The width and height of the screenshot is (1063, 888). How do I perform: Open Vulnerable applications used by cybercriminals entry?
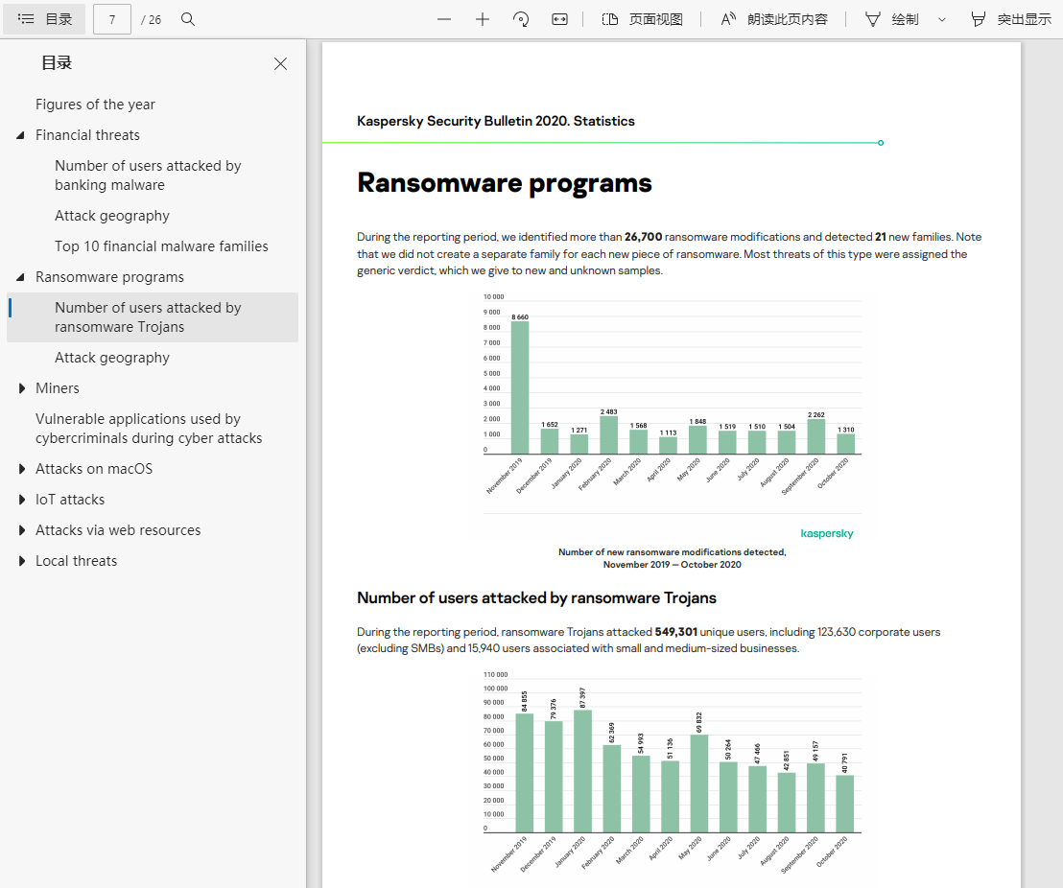coord(149,429)
